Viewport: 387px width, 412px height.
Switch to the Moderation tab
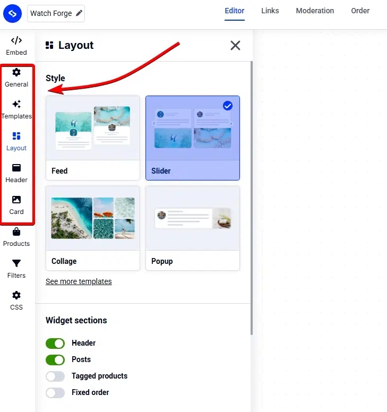pyautogui.click(x=315, y=11)
